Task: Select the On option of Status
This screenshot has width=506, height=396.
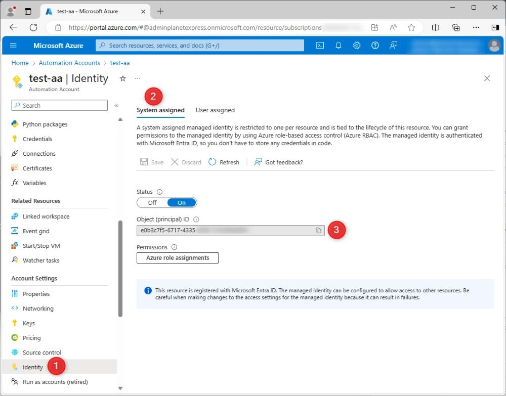Action: tap(182, 203)
